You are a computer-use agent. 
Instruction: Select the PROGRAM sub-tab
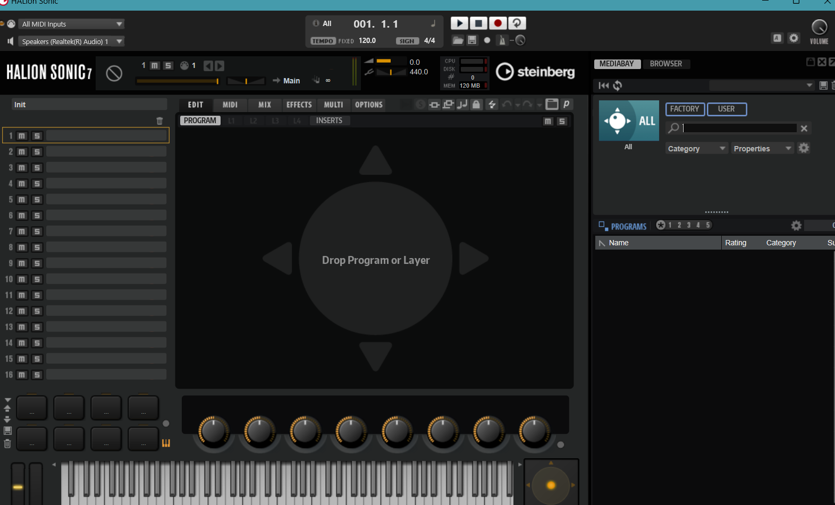pyautogui.click(x=200, y=121)
